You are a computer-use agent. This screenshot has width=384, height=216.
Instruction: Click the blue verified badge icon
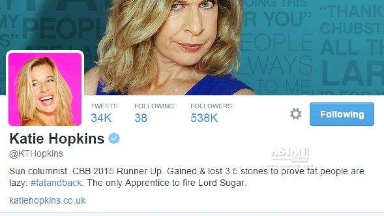pos(114,138)
